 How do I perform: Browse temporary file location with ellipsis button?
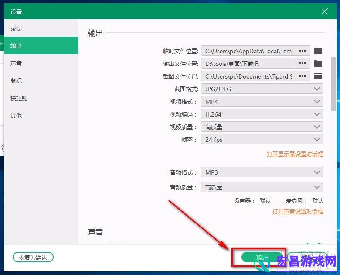(303, 51)
